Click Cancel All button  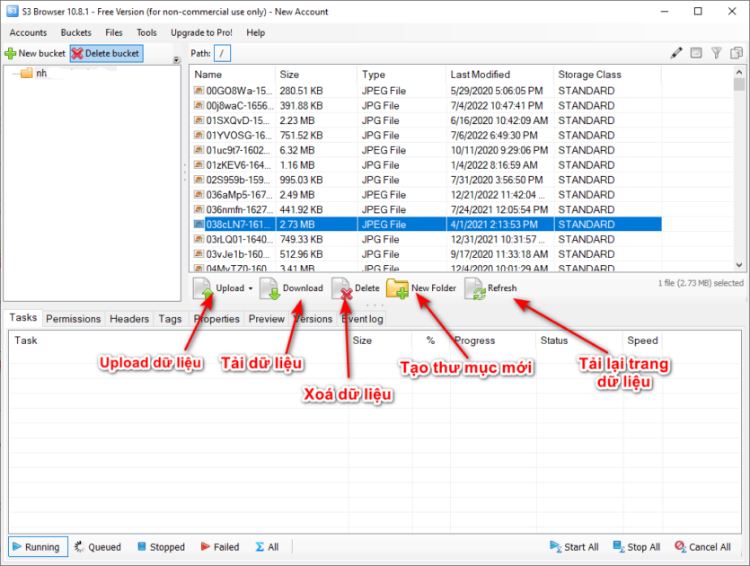(702, 547)
